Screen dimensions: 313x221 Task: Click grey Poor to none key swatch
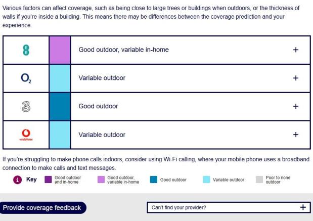click(x=259, y=180)
